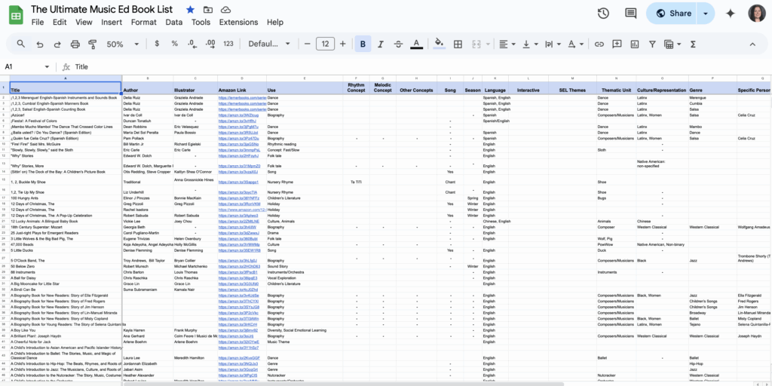Open the font family Default dropdown

click(x=269, y=44)
